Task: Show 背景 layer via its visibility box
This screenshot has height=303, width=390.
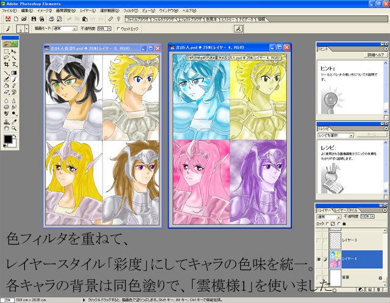Action: [319, 277]
